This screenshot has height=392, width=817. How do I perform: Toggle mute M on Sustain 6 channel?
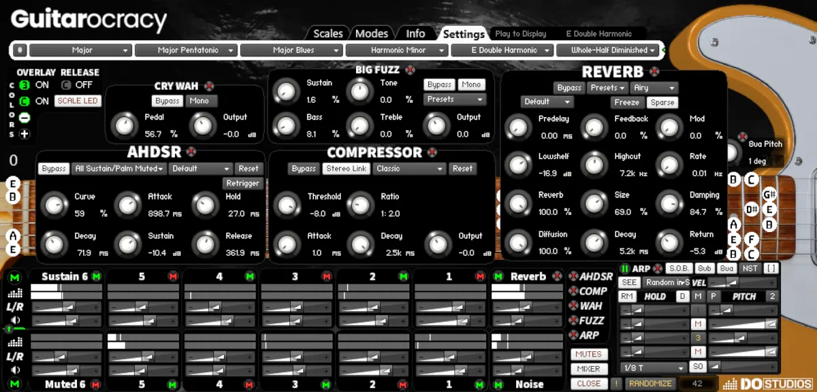tap(96, 276)
